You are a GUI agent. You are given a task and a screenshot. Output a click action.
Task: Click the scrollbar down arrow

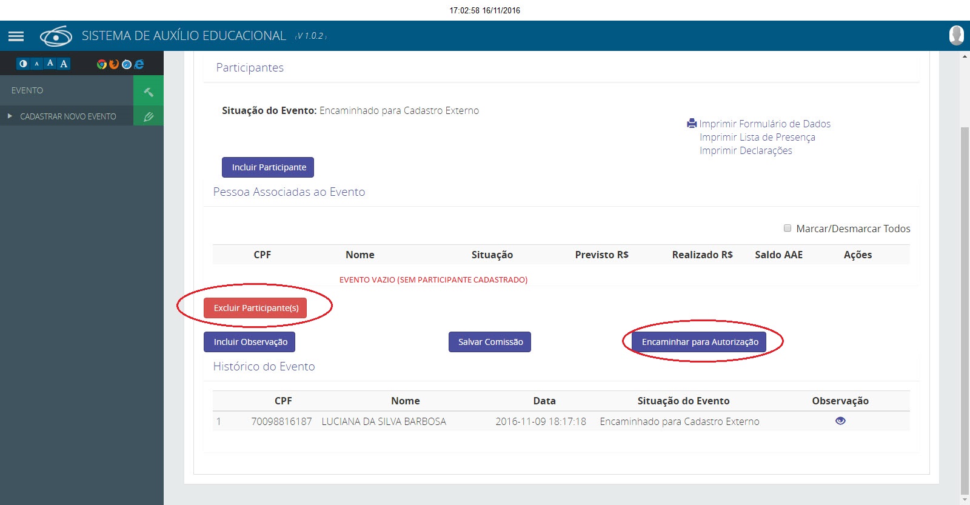pyautogui.click(x=965, y=500)
